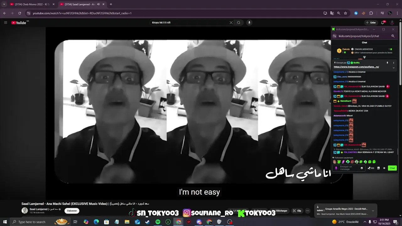Click the Kick message input field
The width and height of the screenshot is (402, 226).
(x=349, y=168)
